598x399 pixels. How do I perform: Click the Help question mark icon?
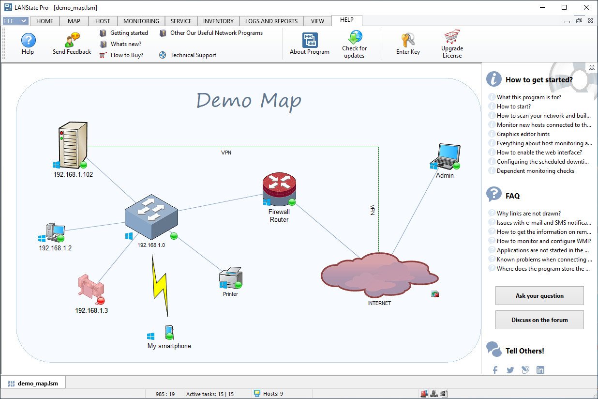[x=28, y=40]
